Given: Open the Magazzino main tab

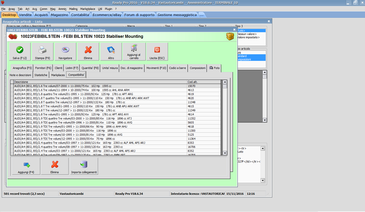Looking at the screenshot, I should pos(59,15).
